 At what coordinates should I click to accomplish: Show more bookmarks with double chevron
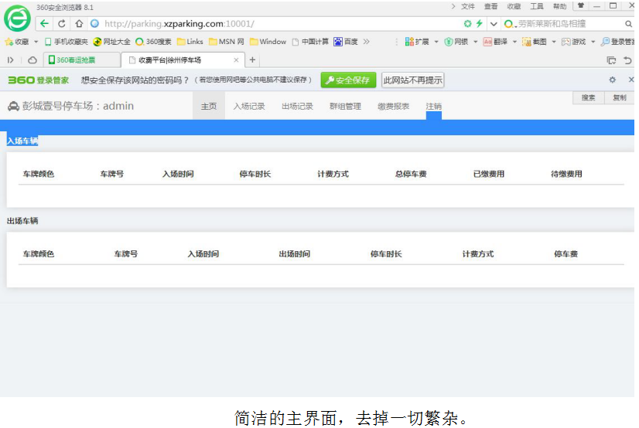(367, 42)
